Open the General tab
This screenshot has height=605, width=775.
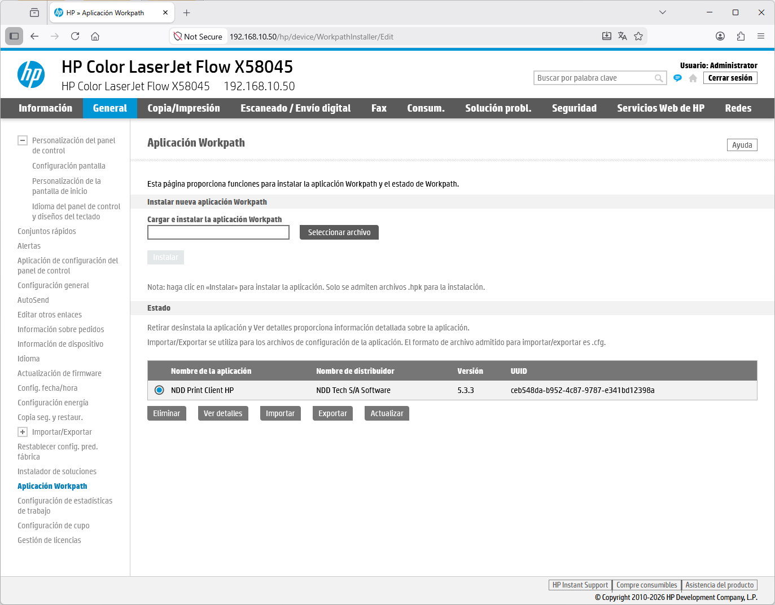[x=110, y=108]
